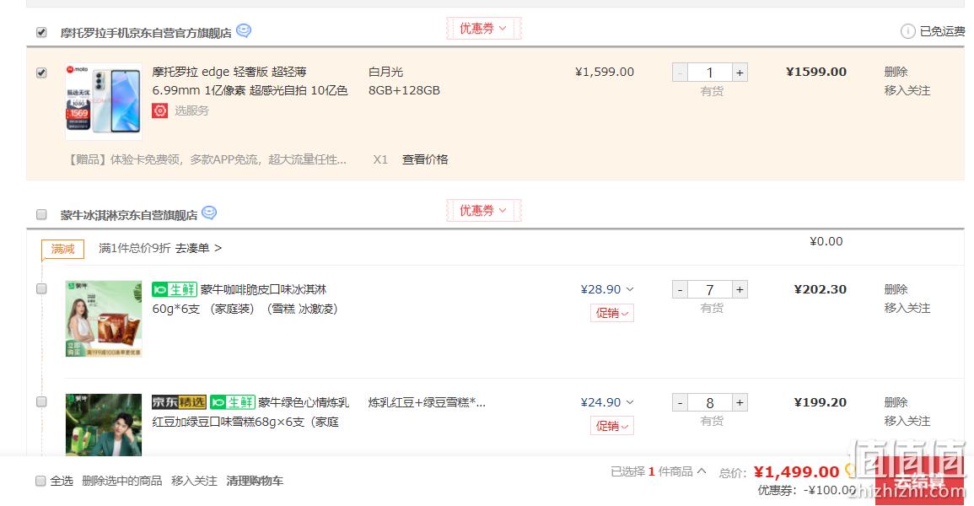The image size is (974, 506).
Task: Click 查看价格 for the gift item
Action: [425, 159]
